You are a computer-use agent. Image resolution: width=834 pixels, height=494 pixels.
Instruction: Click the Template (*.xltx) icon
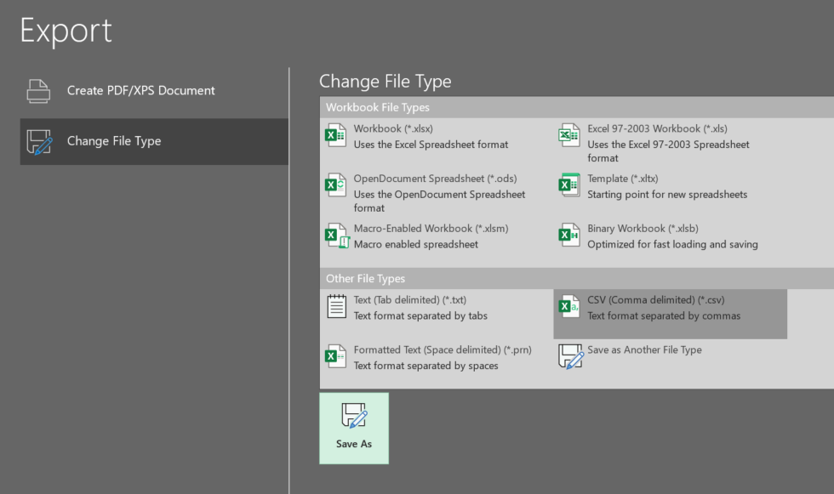click(x=568, y=185)
